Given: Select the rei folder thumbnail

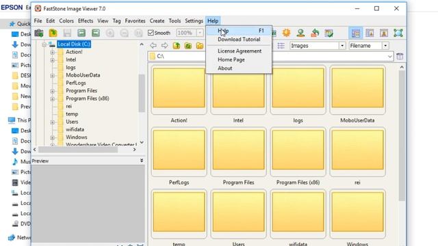Looking at the screenshot, I should (x=357, y=152).
